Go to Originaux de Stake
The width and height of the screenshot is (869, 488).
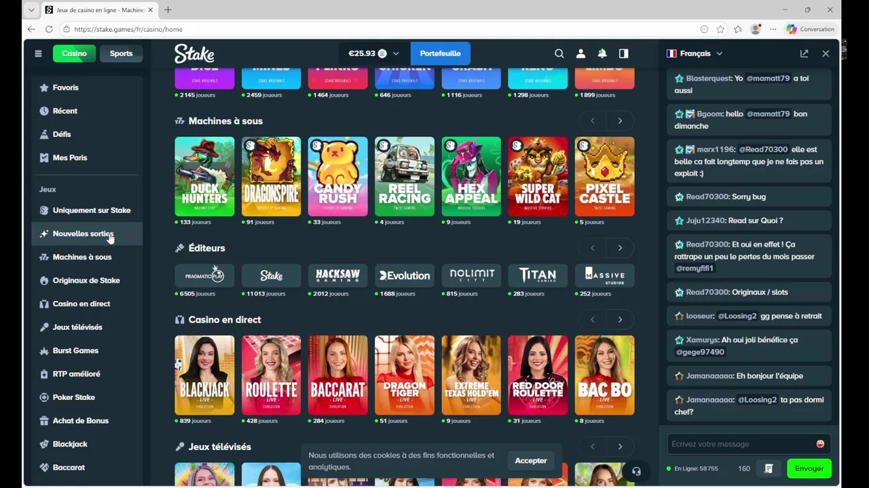(87, 281)
